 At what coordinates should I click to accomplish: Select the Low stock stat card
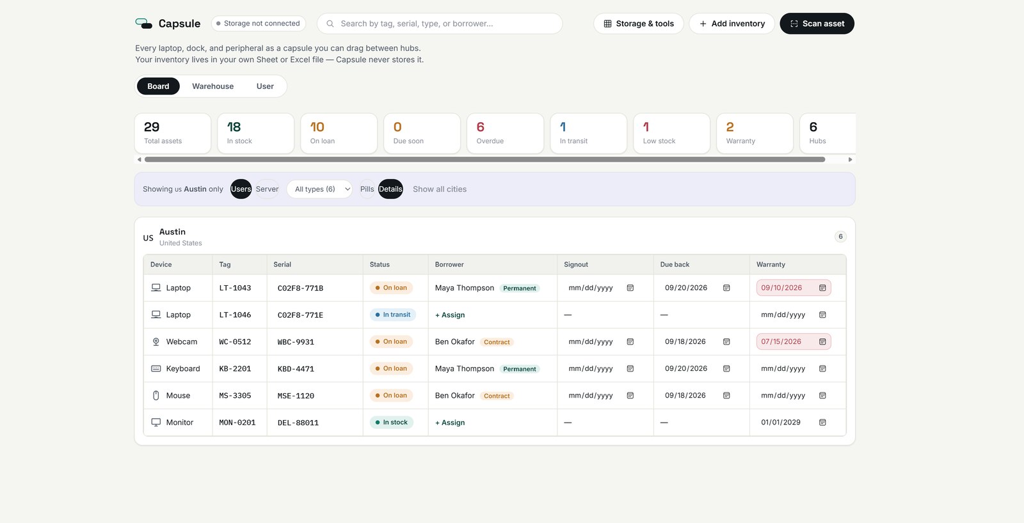coord(672,134)
